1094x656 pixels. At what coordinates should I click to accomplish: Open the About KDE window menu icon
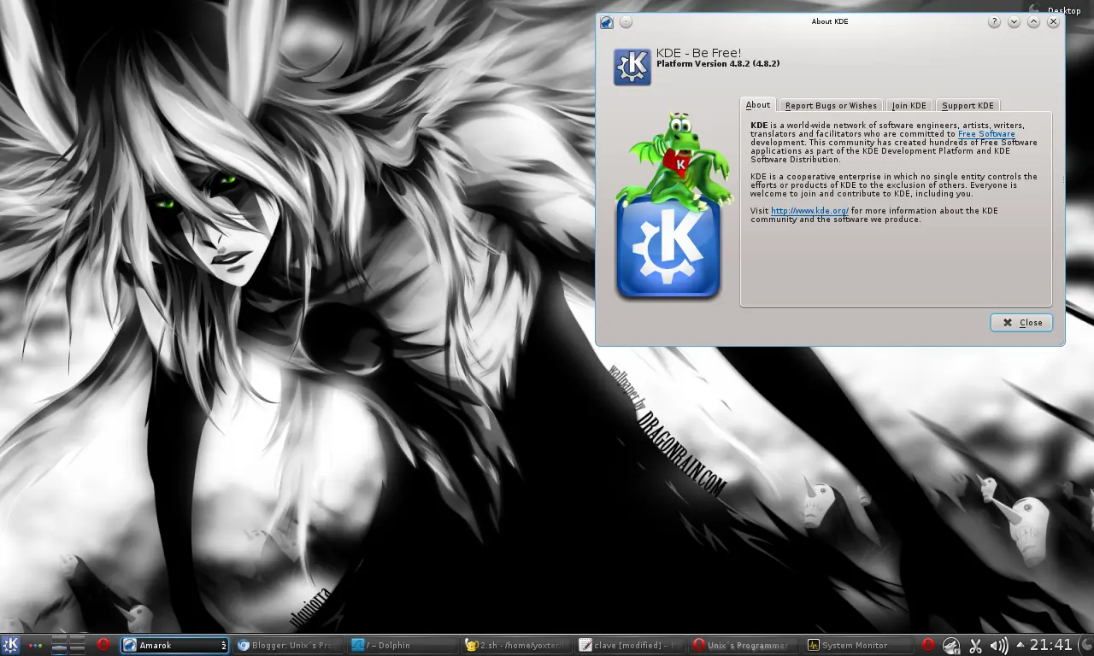(607, 22)
